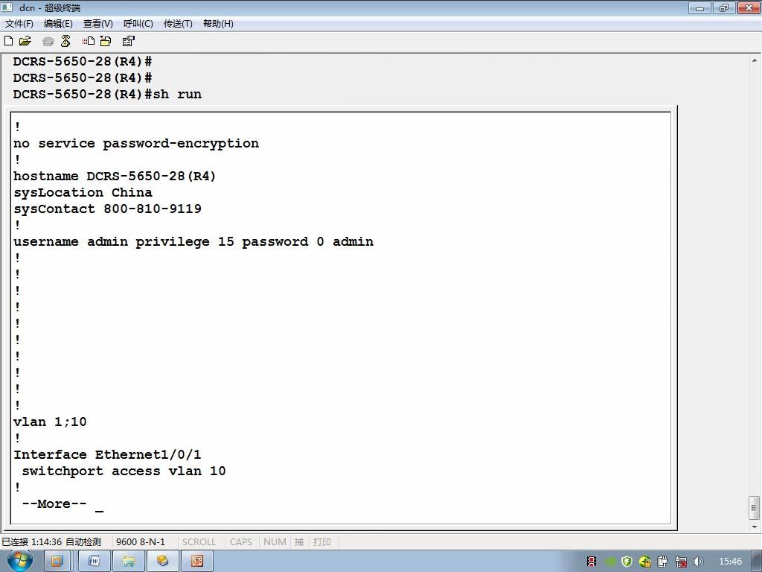This screenshot has height=572, width=762.
Task: Click the volume speaker tray icon
Action: (x=698, y=562)
